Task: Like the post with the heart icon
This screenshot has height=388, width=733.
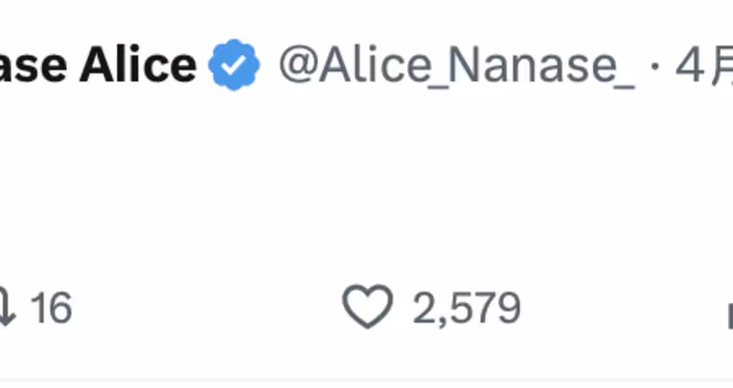Action: [368, 308]
